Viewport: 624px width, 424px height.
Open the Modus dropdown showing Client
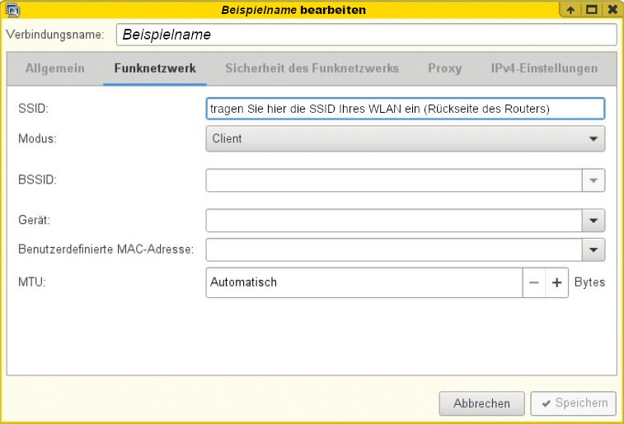point(405,138)
